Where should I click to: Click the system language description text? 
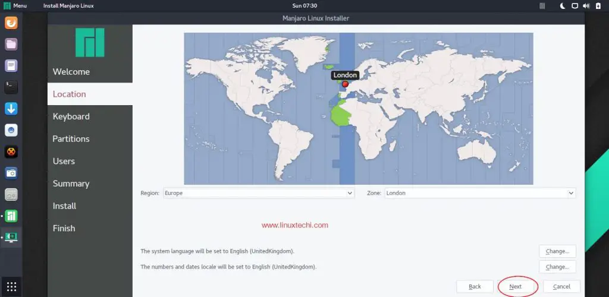click(x=218, y=251)
